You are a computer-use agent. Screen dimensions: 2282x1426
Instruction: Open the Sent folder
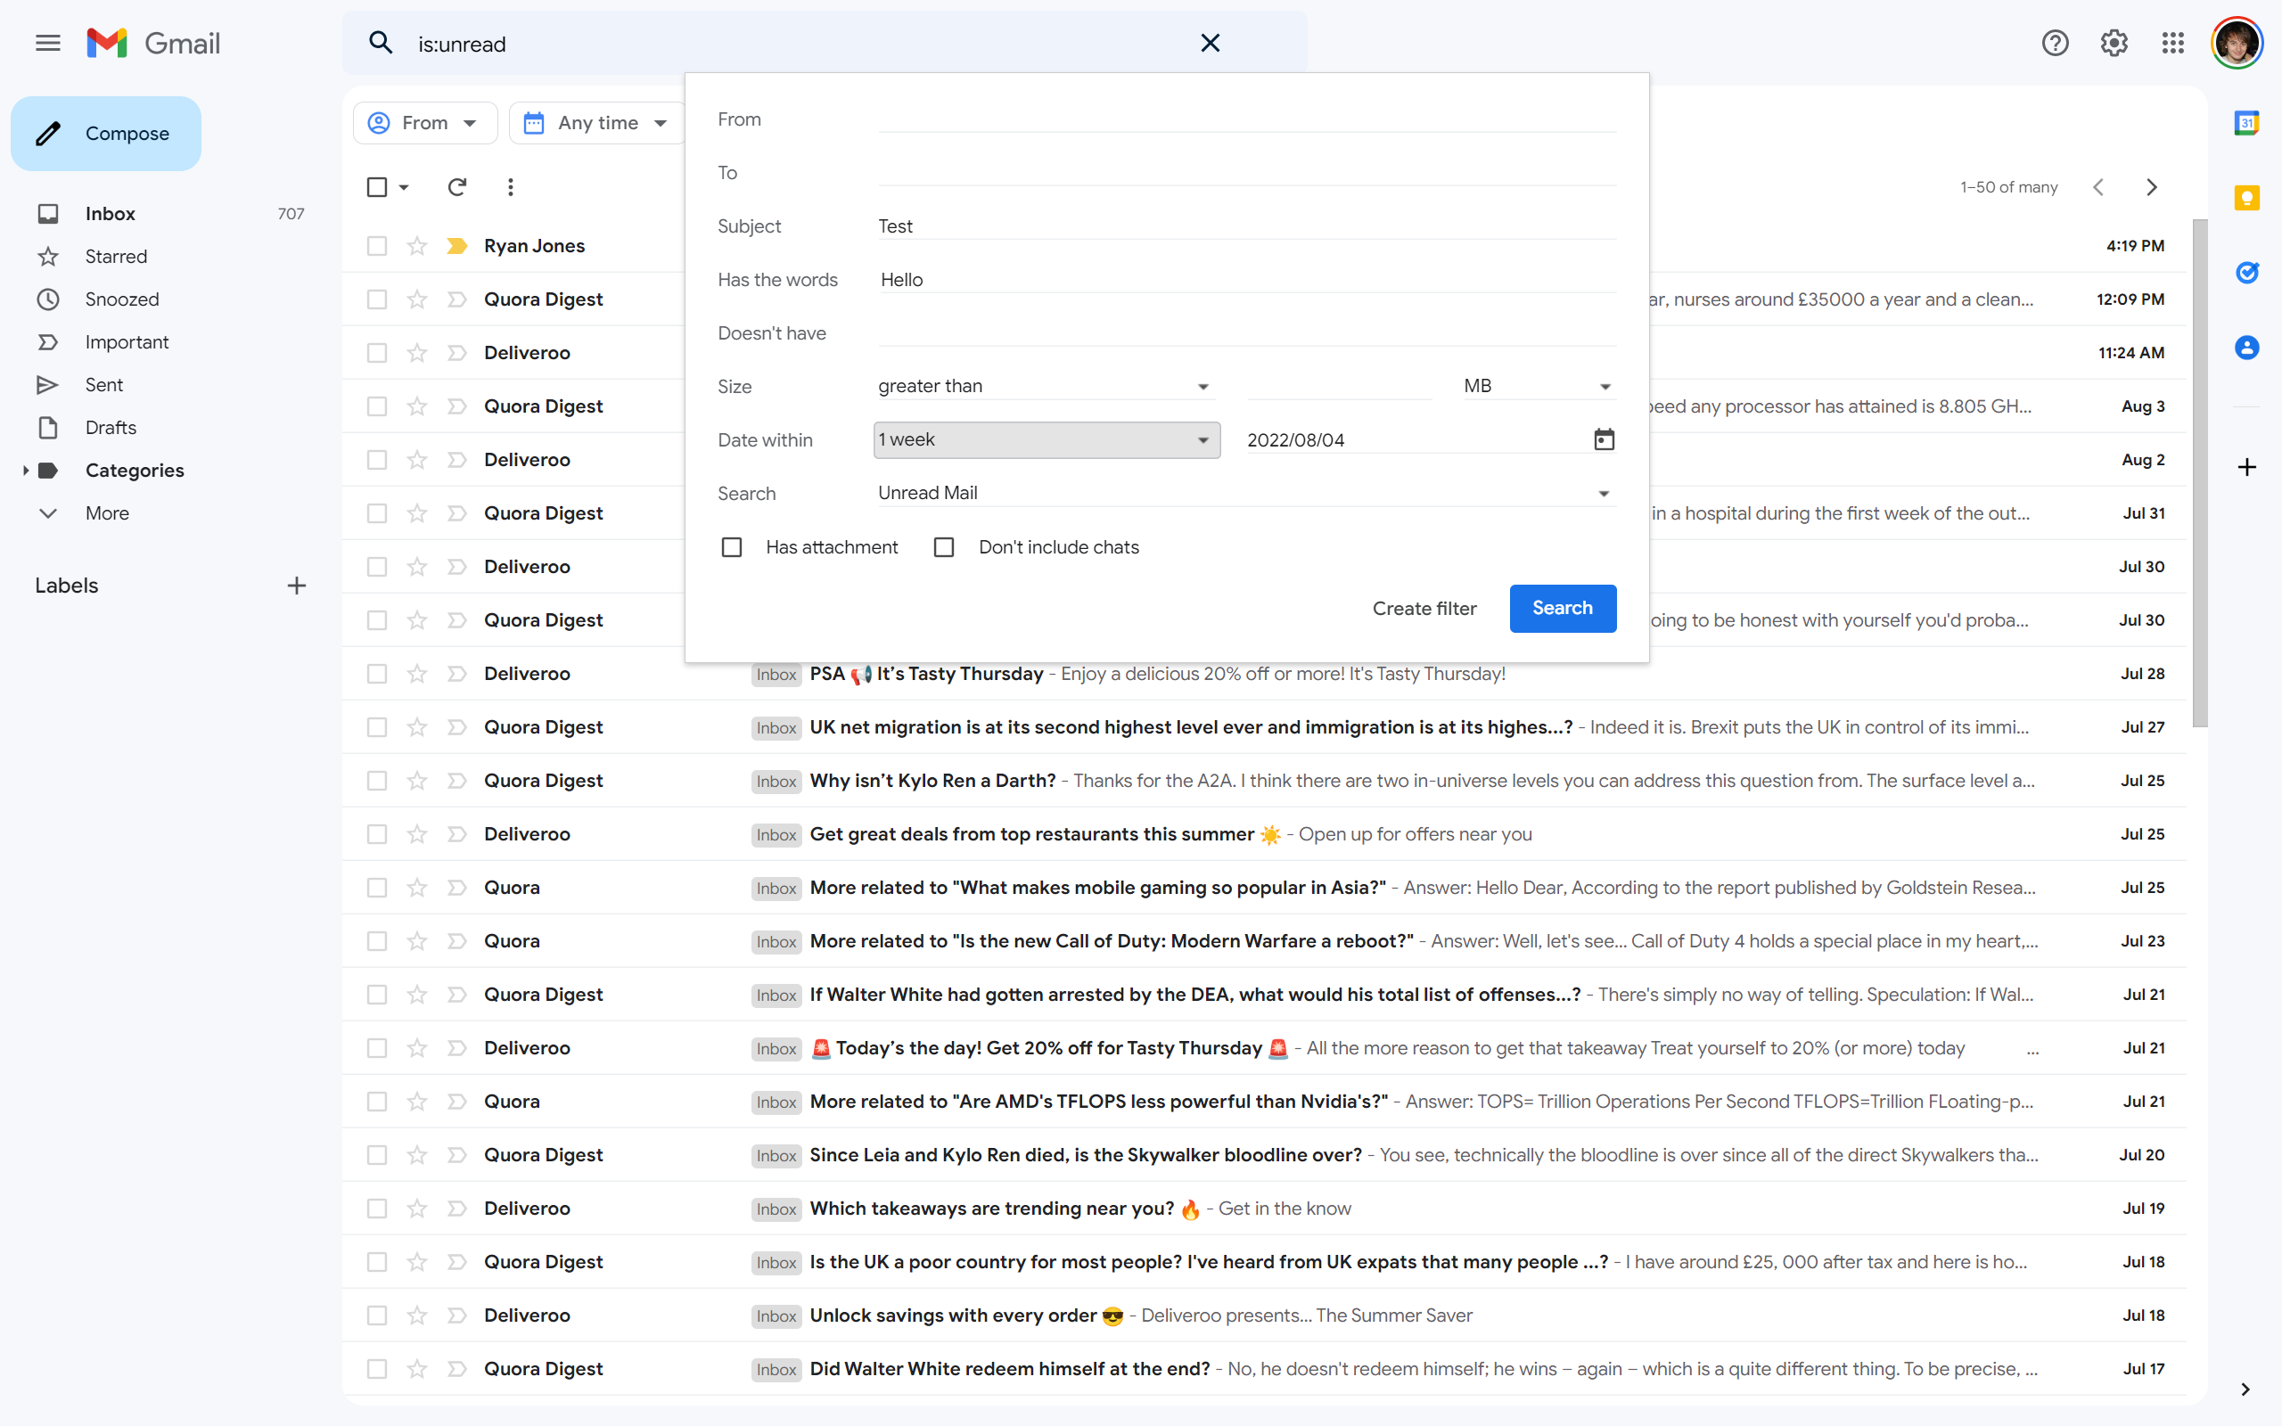[103, 385]
